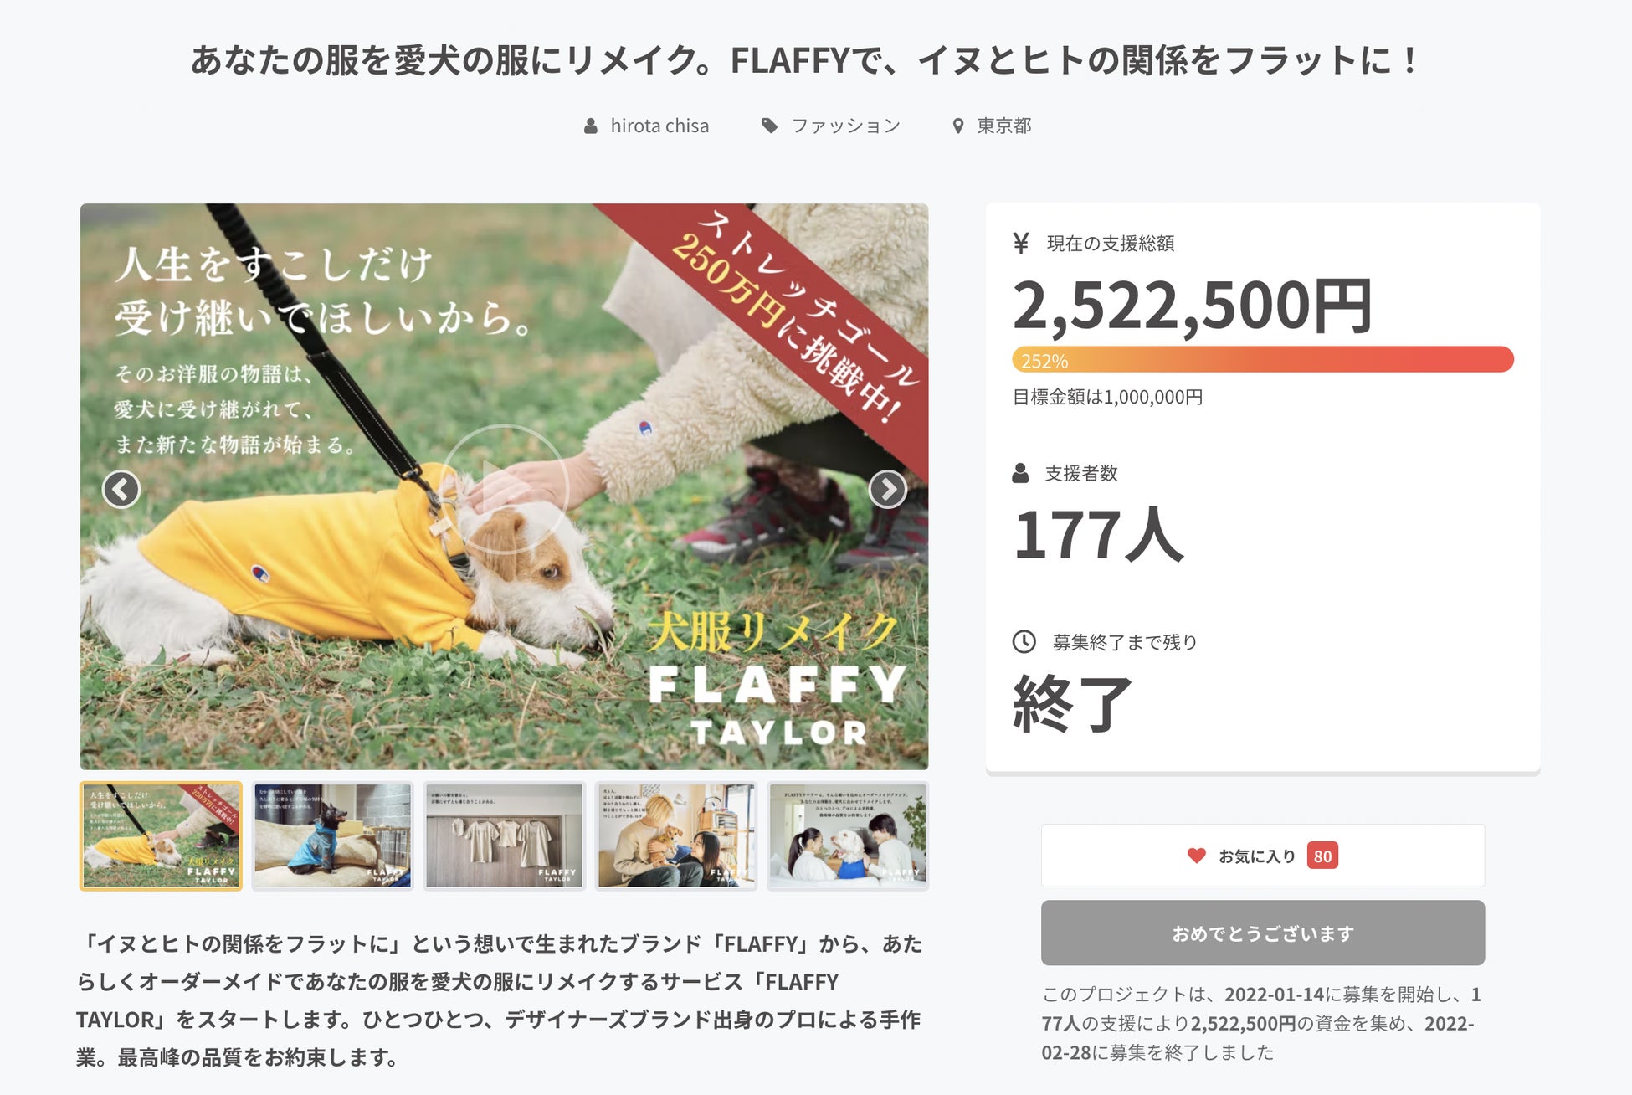This screenshot has width=1632, height=1095.
Task: Open the ファッション category link
Action: click(845, 126)
